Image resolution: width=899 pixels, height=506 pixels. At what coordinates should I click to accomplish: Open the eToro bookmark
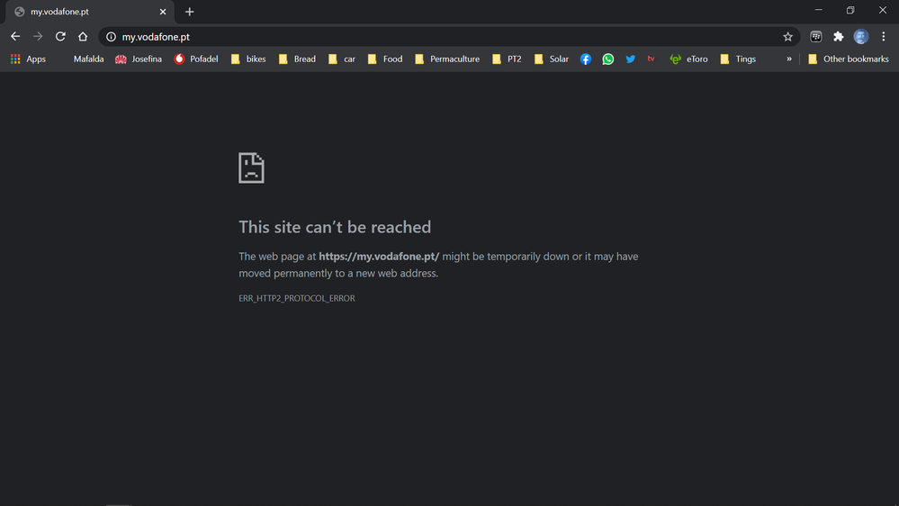[x=688, y=59]
